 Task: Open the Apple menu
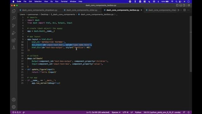click(x=13, y=2)
